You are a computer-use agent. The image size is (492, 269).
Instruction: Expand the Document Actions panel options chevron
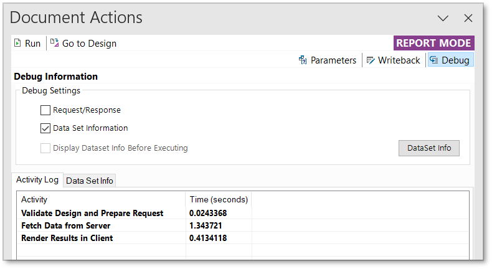(x=443, y=19)
